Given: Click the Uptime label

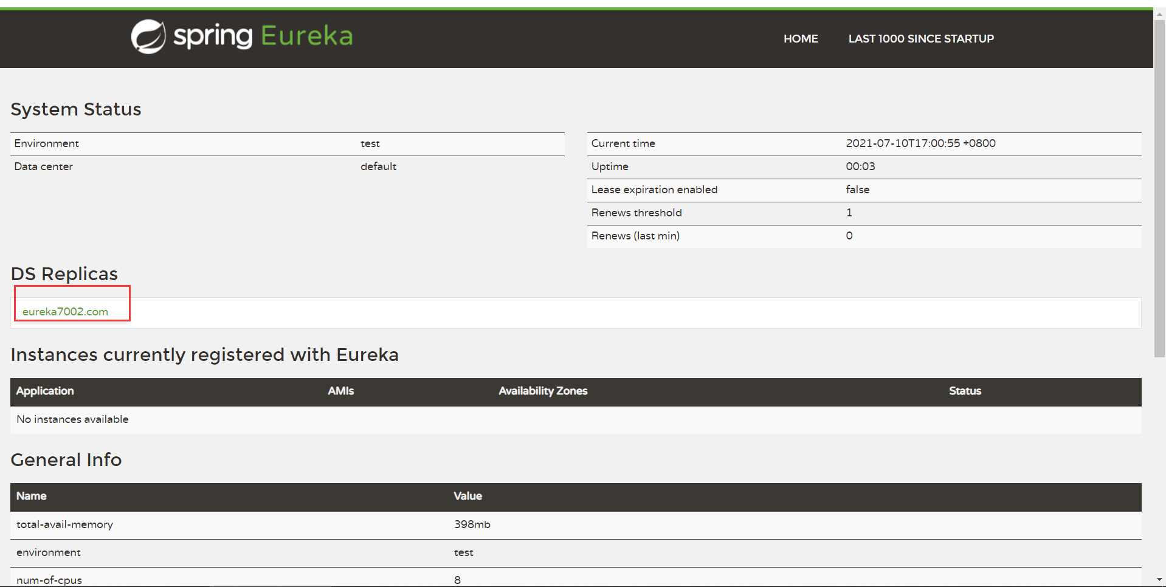Looking at the screenshot, I should point(610,166).
